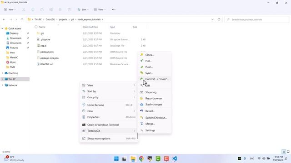Select TortoiseGit Pull... entry
The image size is (291, 163).
coord(155,61)
